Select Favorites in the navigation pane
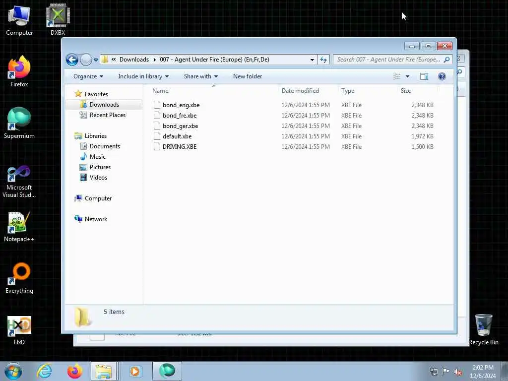The width and height of the screenshot is (508, 381). click(x=96, y=94)
